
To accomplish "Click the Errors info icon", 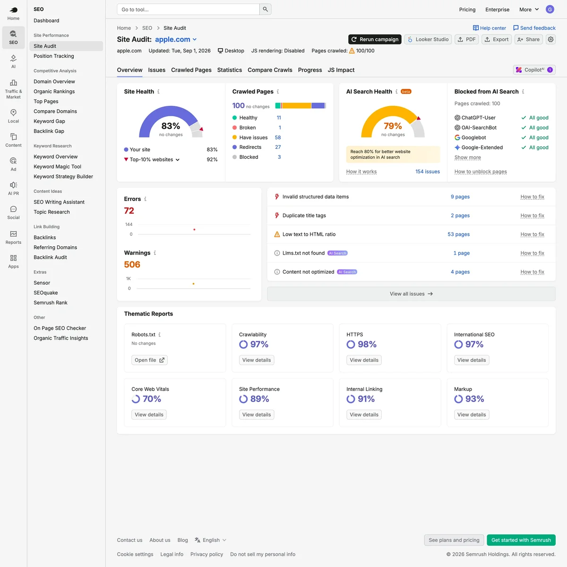I will click(145, 199).
